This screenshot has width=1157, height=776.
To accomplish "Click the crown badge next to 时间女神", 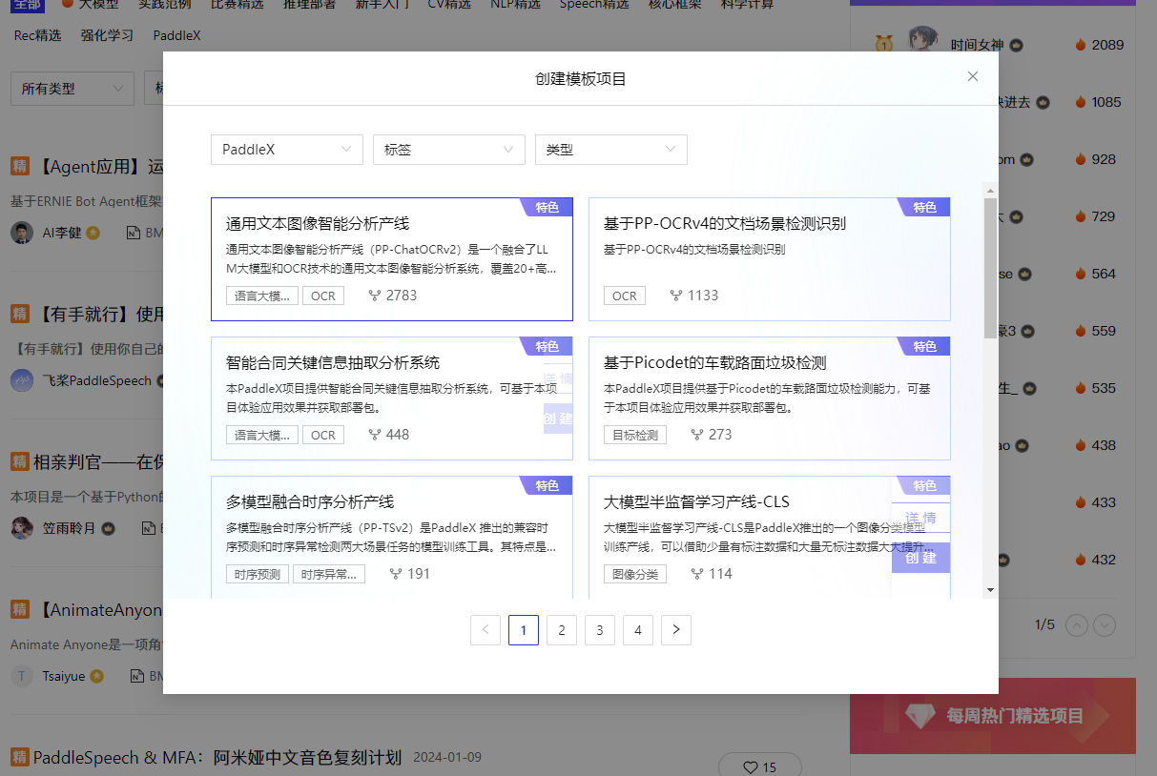I will [x=1017, y=45].
